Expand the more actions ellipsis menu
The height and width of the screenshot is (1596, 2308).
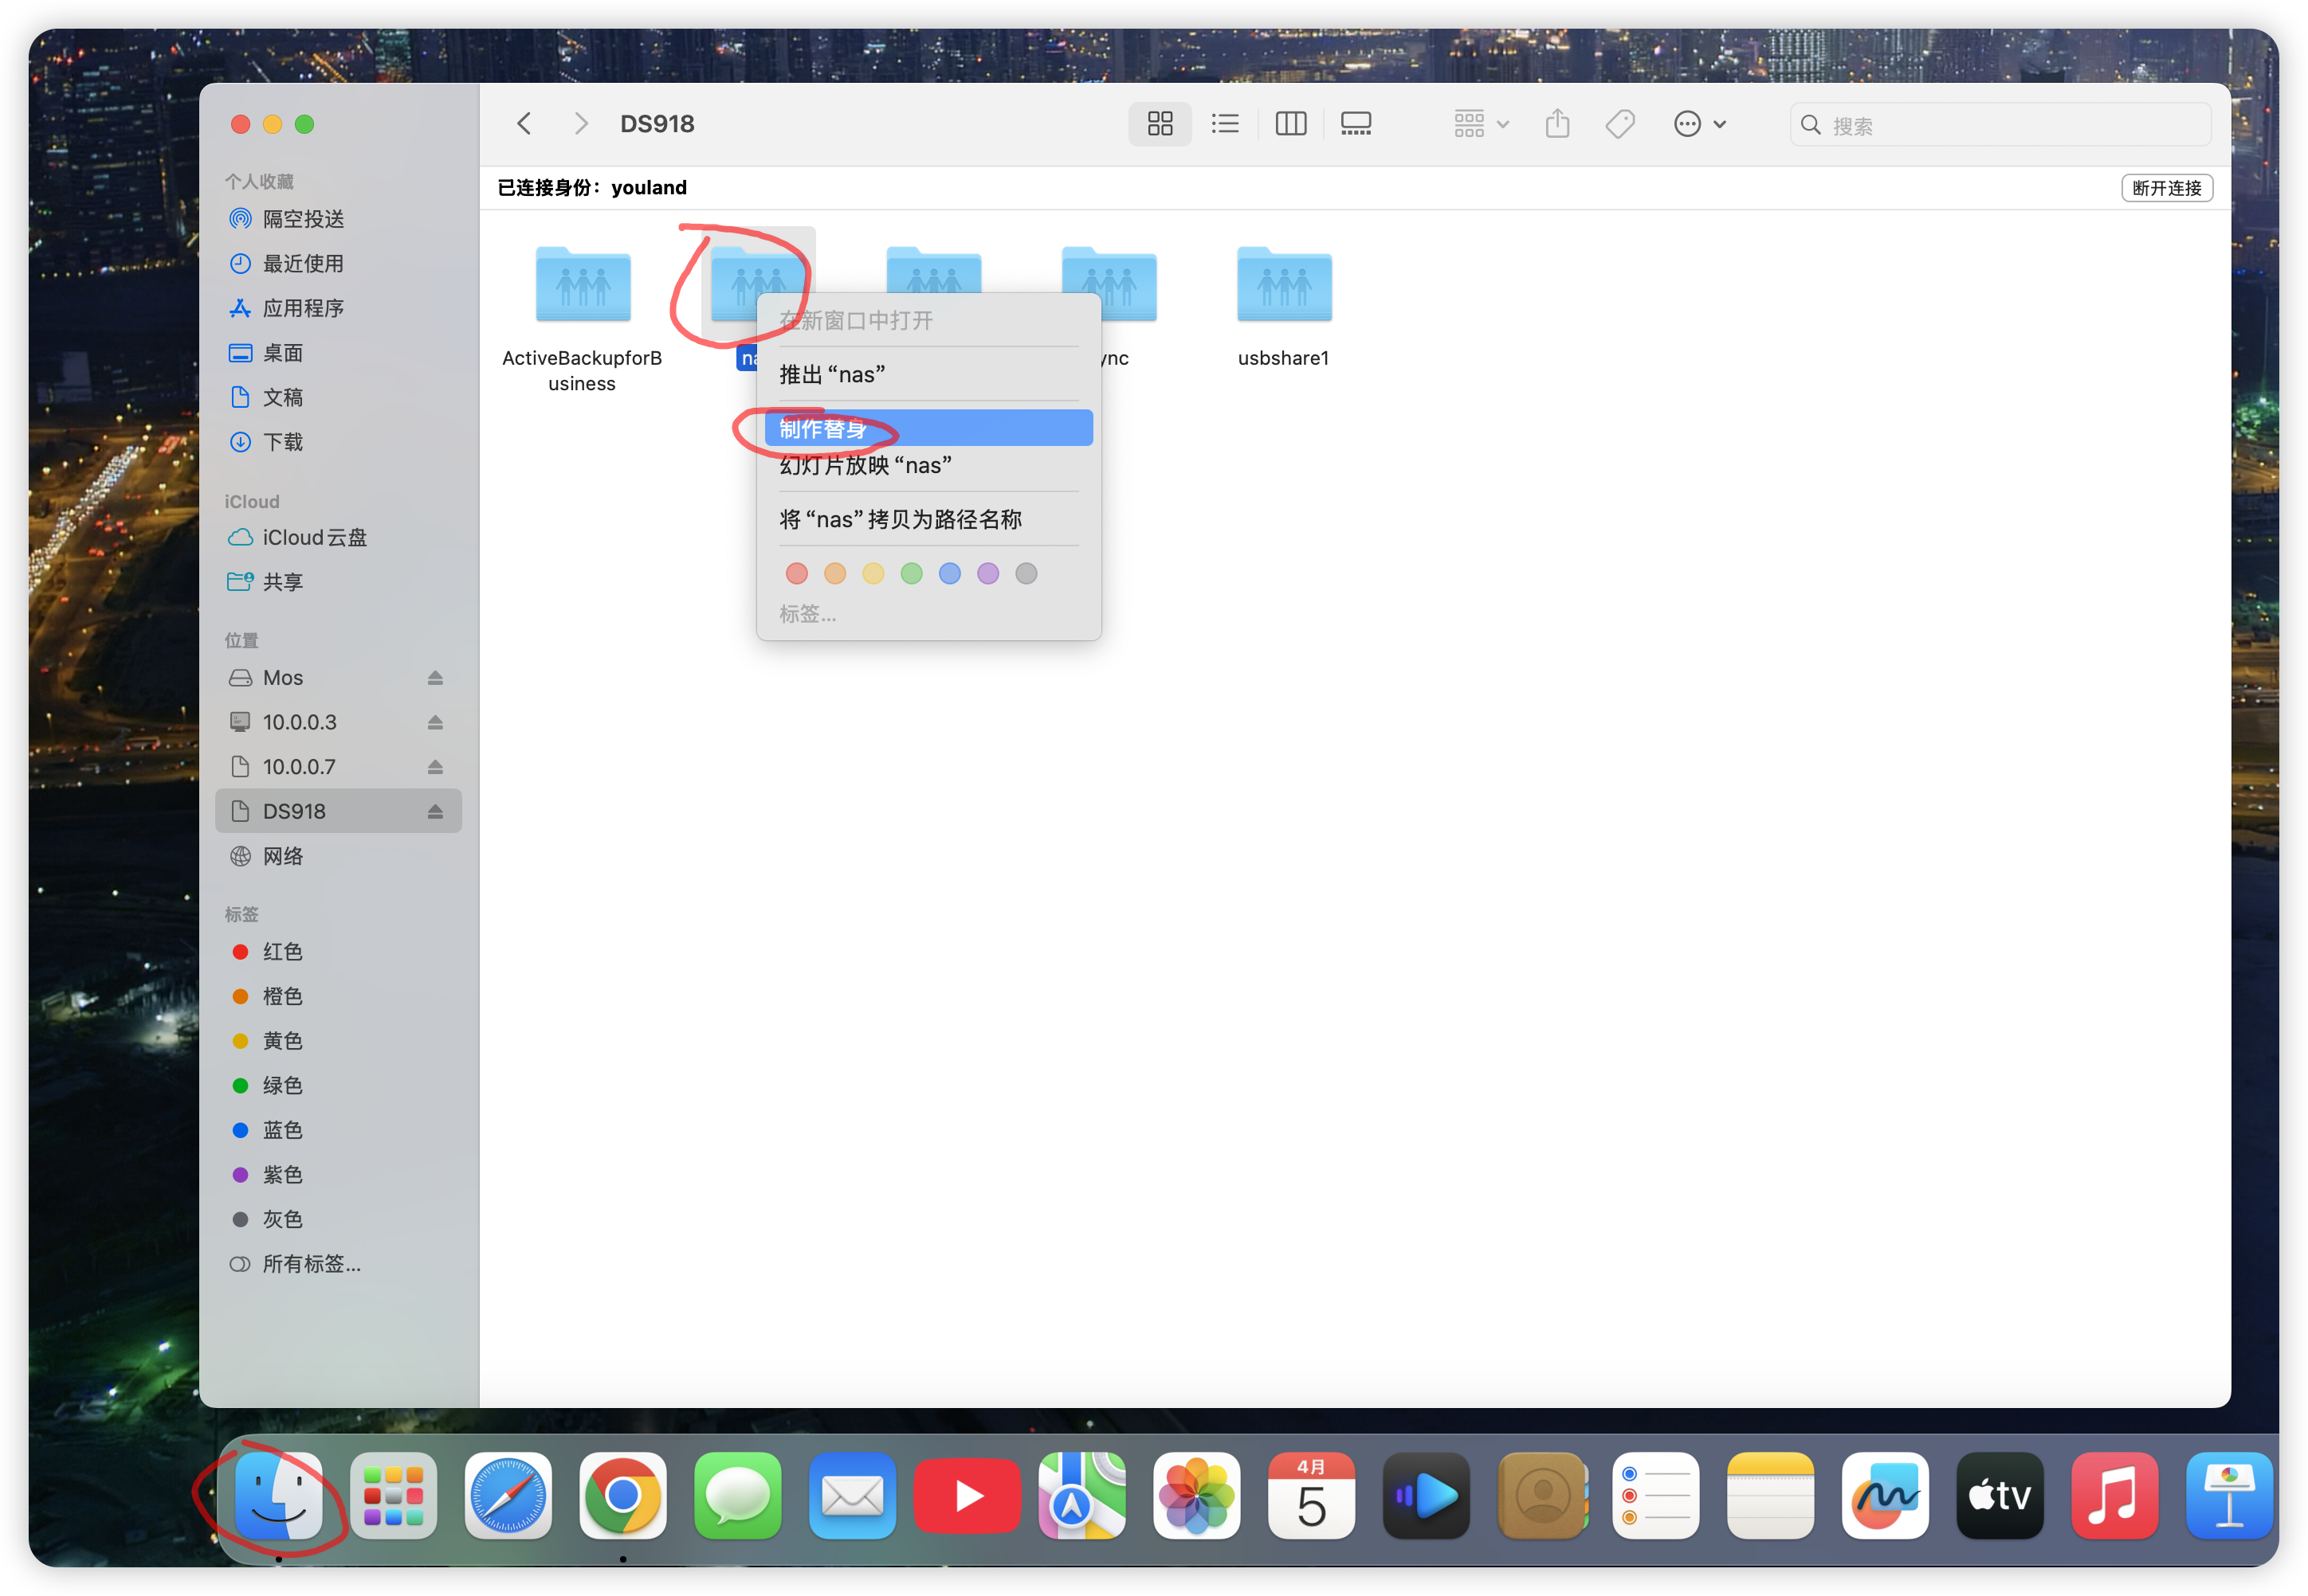(1699, 124)
